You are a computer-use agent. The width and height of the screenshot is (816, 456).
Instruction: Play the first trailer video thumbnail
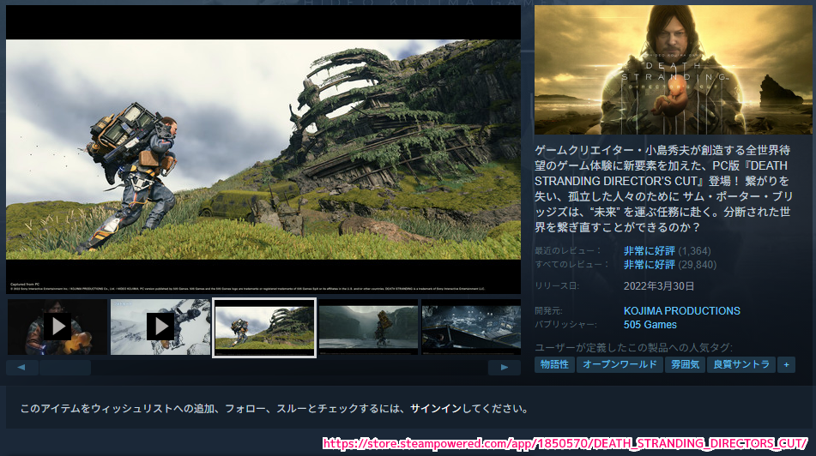click(x=57, y=327)
